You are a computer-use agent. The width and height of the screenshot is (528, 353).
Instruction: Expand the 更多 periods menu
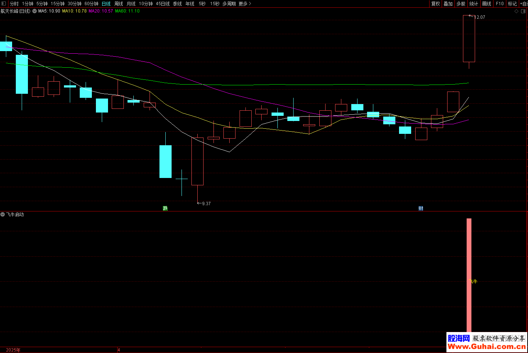(x=245, y=4)
